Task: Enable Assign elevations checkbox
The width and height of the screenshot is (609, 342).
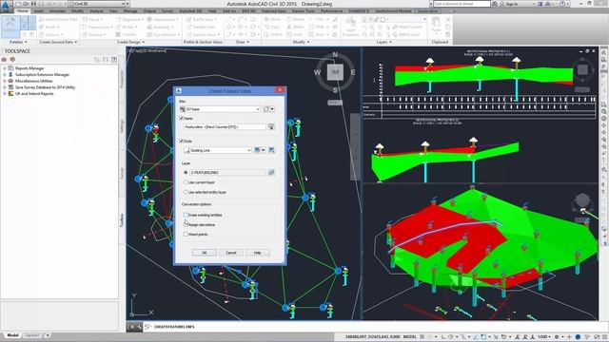Action: coord(186,224)
